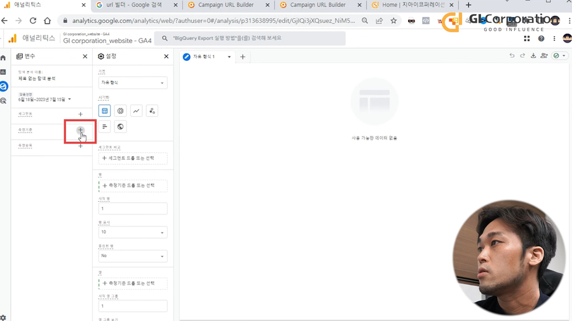Screen dimensions: 572x321
Task: Click the 측정항목 label
Action: point(25,145)
